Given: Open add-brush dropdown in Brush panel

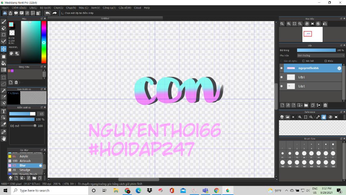Looking at the screenshot, I should tap(22, 178).
